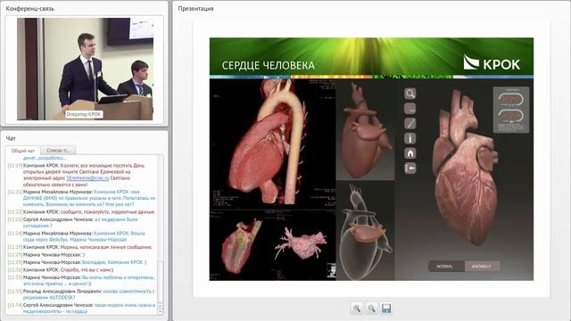
Task: Click the 'СЕРДЦЕ ЧЕЛОВЕКА' slide title
Action: [268, 65]
